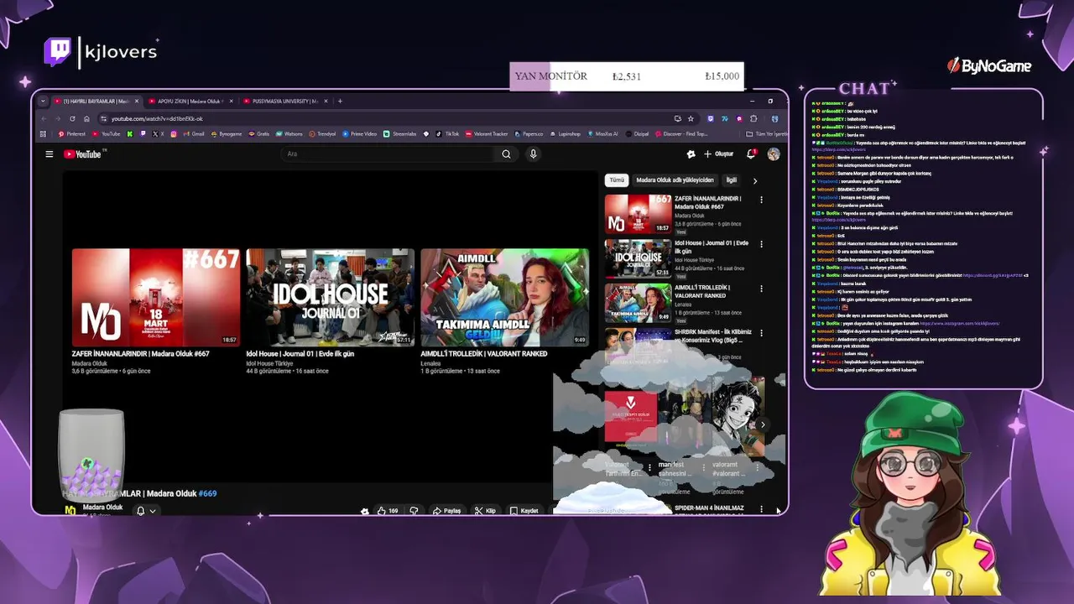Open the Apps grid icon in bookmarks bar
Image resolution: width=1074 pixels, height=604 pixels.
pyautogui.click(x=44, y=133)
